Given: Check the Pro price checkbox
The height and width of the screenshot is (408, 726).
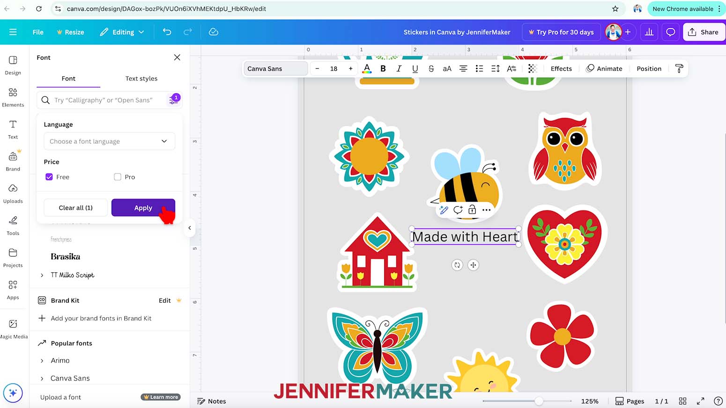Looking at the screenshot, I should tap(118, 177).
